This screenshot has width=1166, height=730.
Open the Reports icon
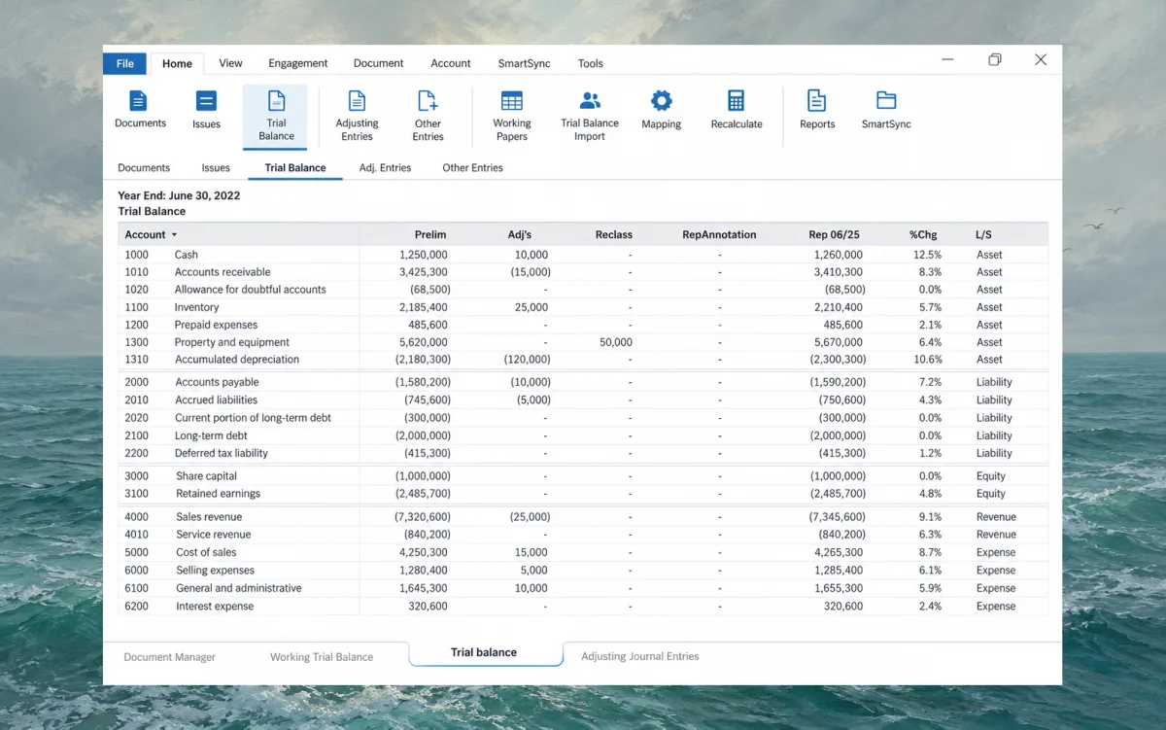pyautogui.click(x=817, y=109)
